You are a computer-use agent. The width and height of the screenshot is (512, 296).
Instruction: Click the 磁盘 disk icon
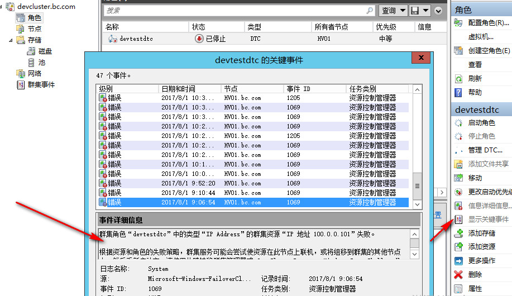[31, 51]
